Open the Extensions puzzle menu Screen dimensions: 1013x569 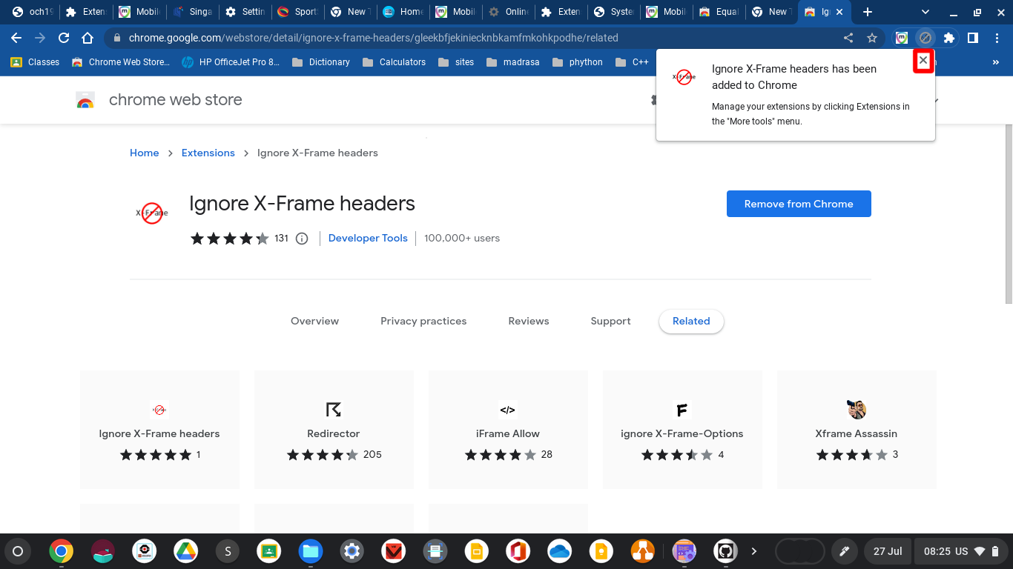948,38
